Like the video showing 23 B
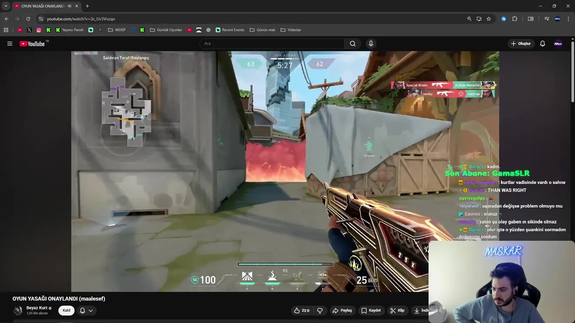 [302, 310]
